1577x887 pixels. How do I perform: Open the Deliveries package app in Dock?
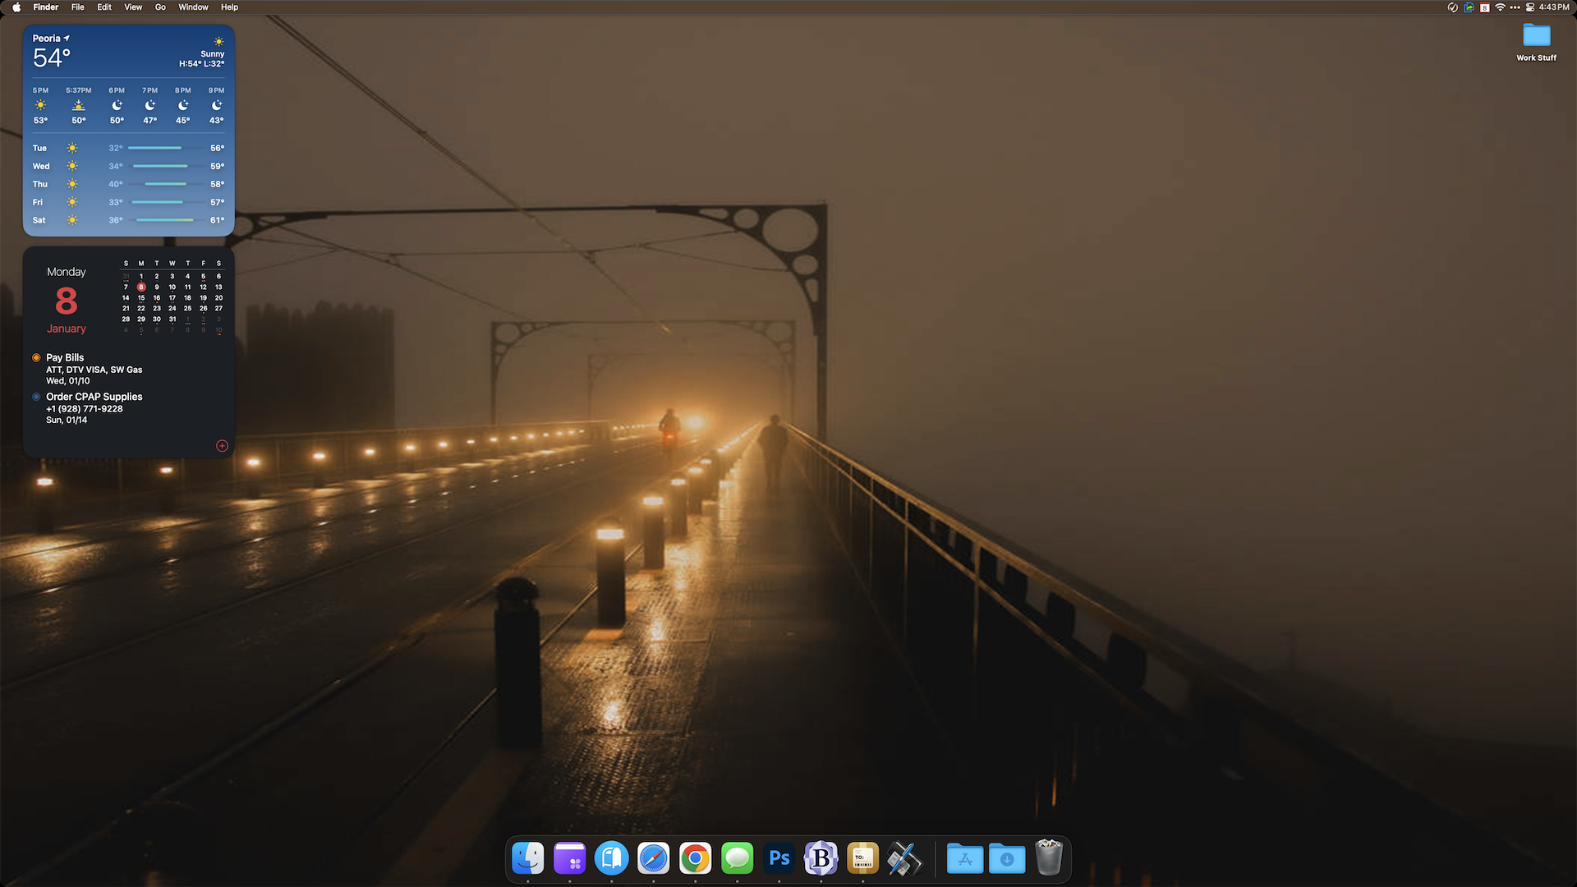click(x=862, y=859)
